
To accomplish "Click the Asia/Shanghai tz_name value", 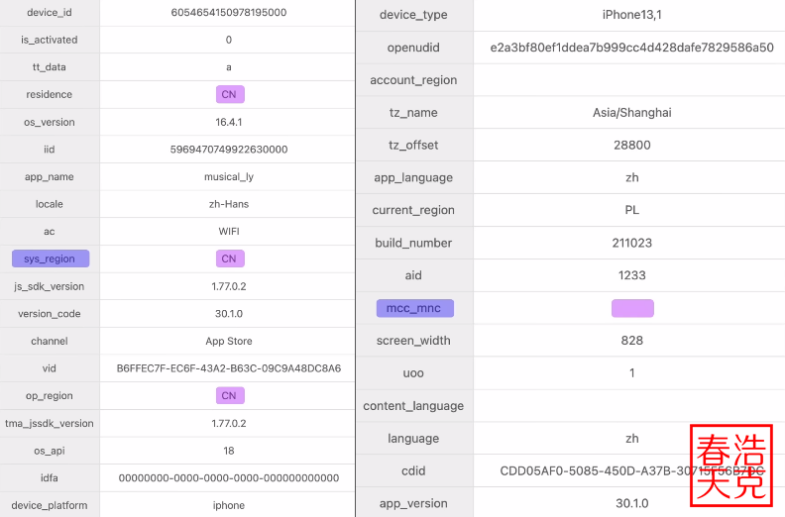I will [x=631, y=113].
